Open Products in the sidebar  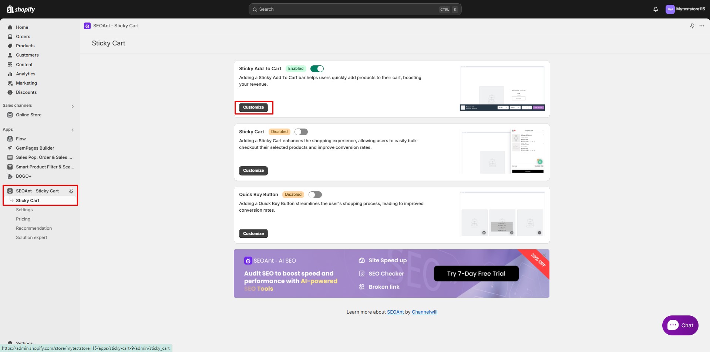point(25,46)
